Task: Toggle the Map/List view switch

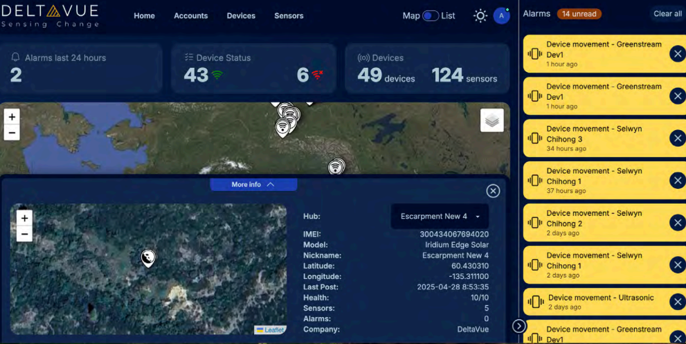Action: 431,16
